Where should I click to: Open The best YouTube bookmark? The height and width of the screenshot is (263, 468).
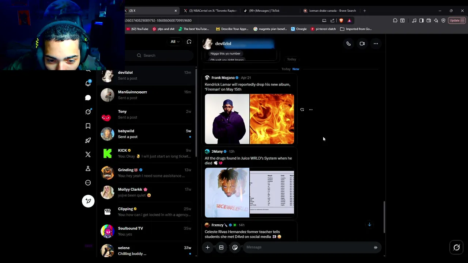click(193, 29)
